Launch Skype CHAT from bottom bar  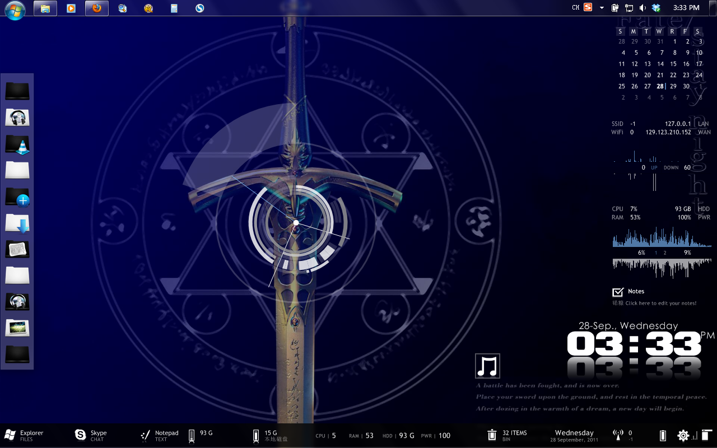[91, 435]
